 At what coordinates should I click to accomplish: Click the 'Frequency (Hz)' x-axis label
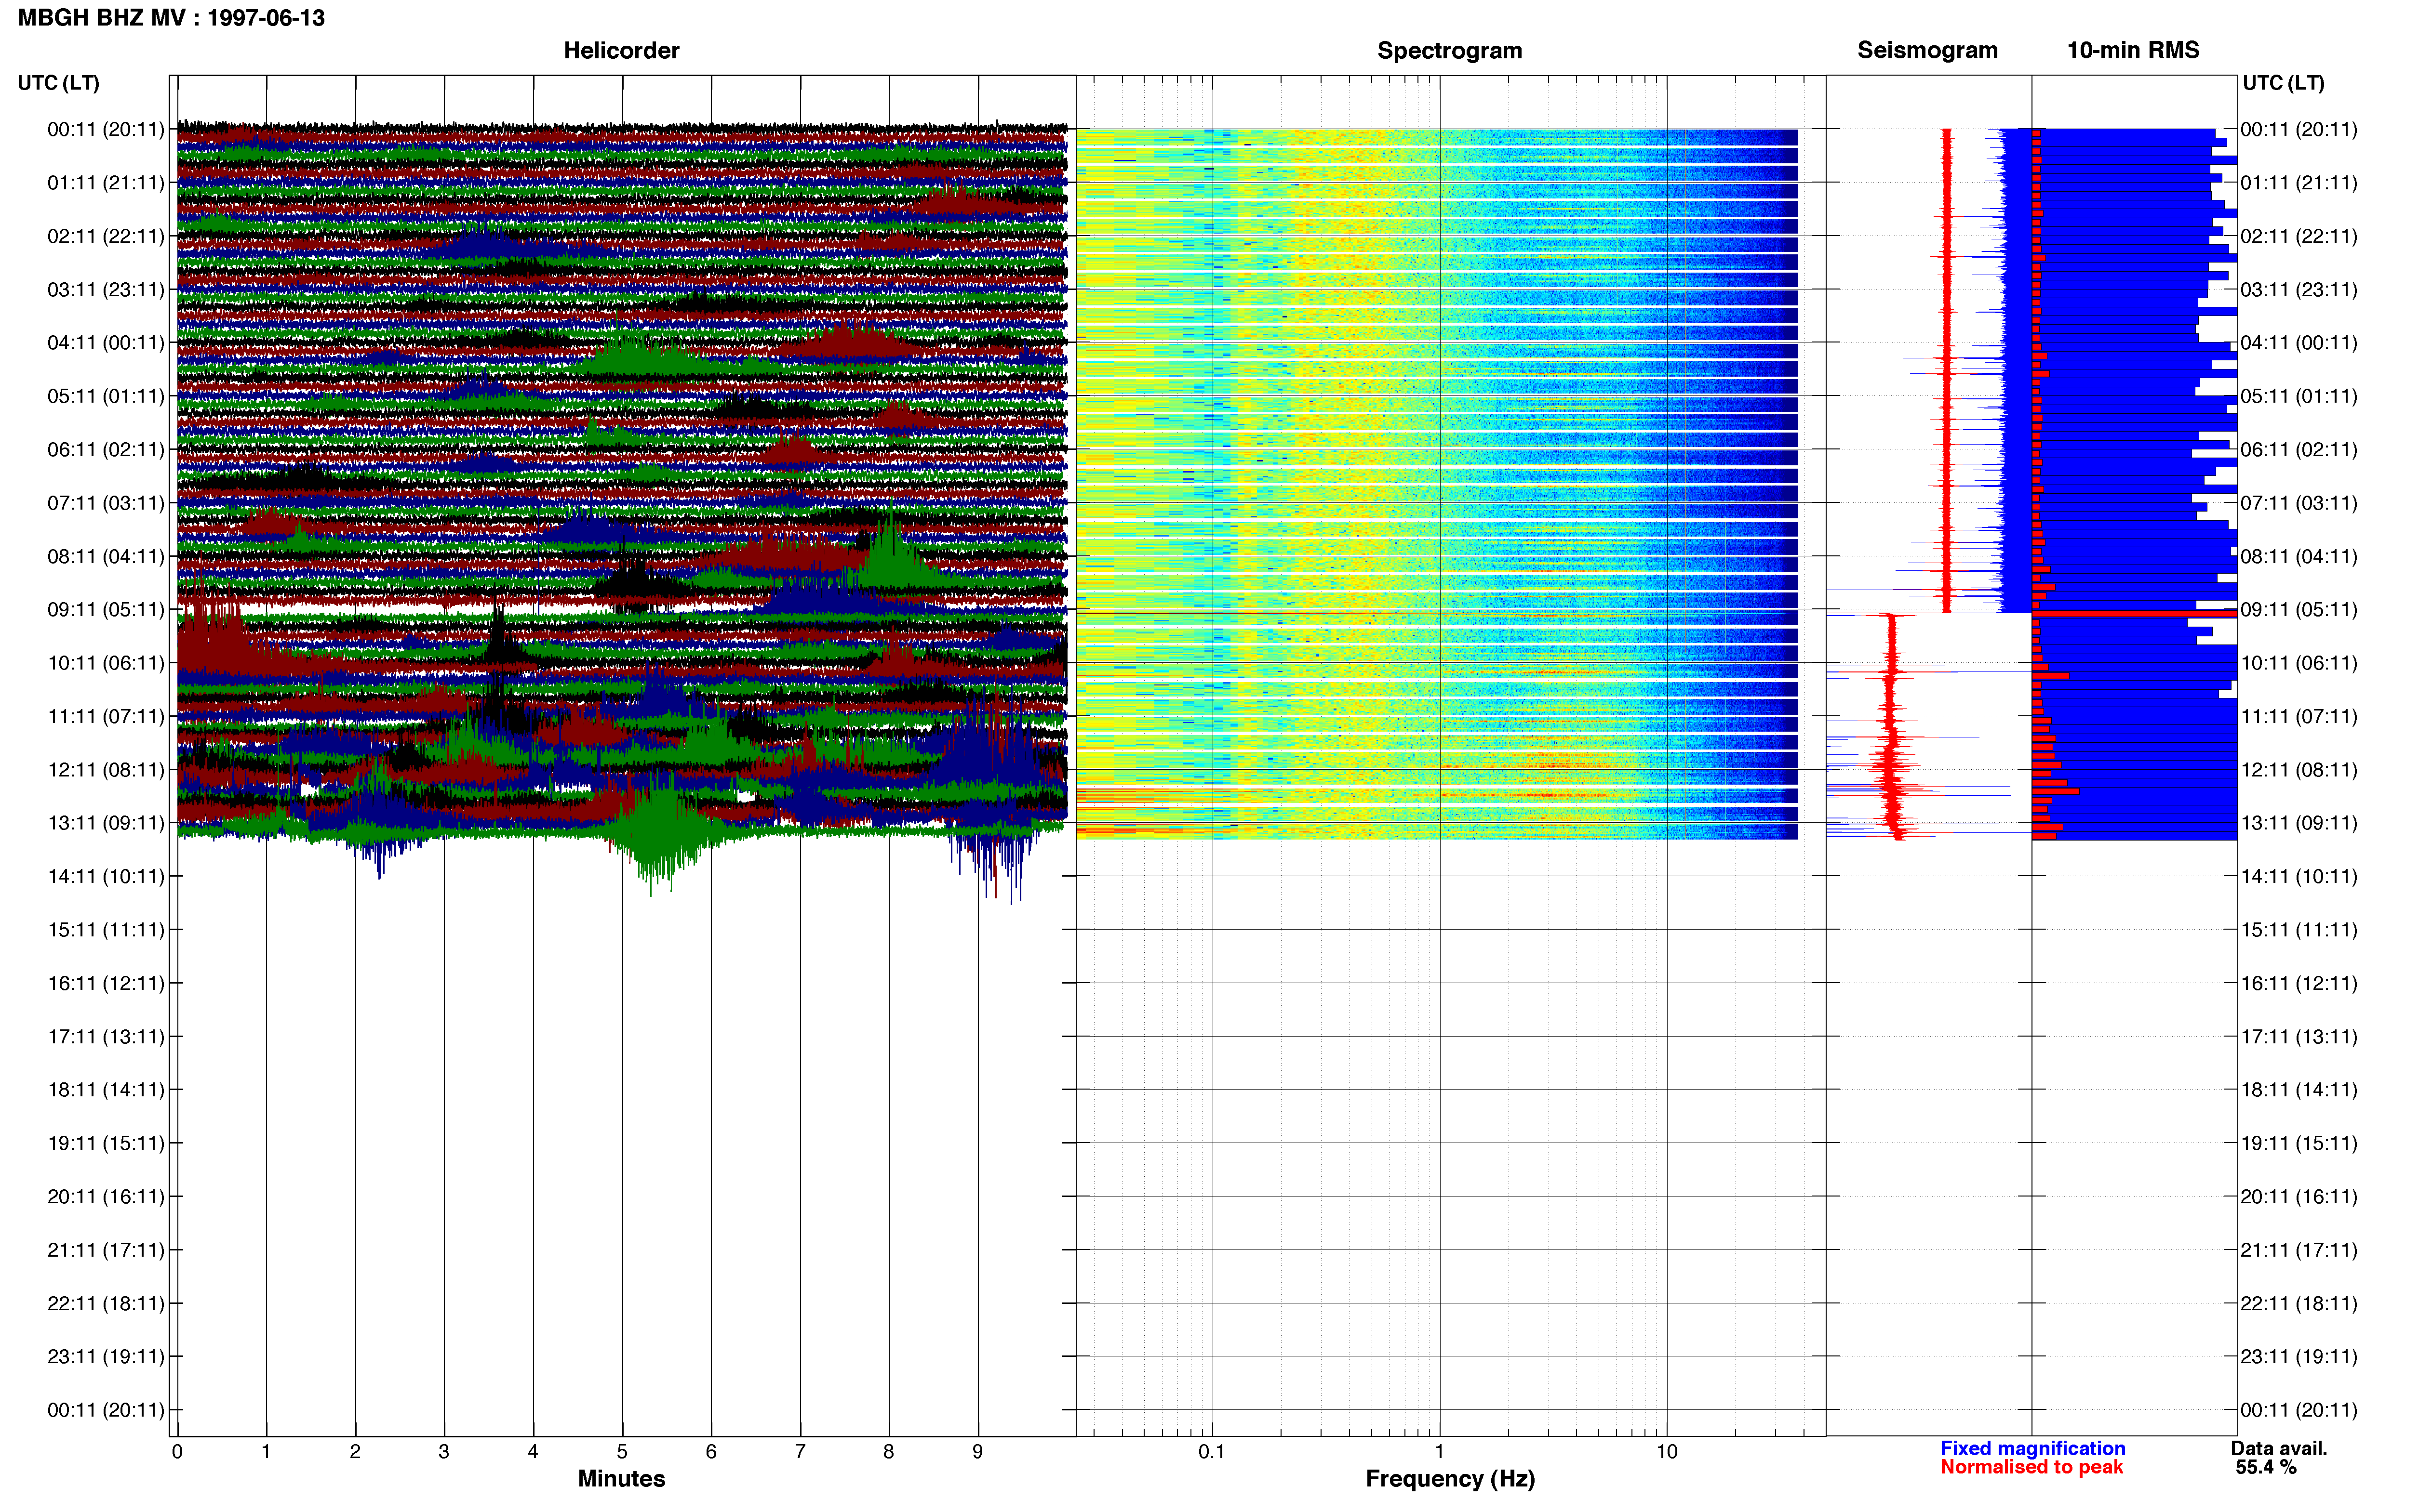[x=1450, y=1478]
